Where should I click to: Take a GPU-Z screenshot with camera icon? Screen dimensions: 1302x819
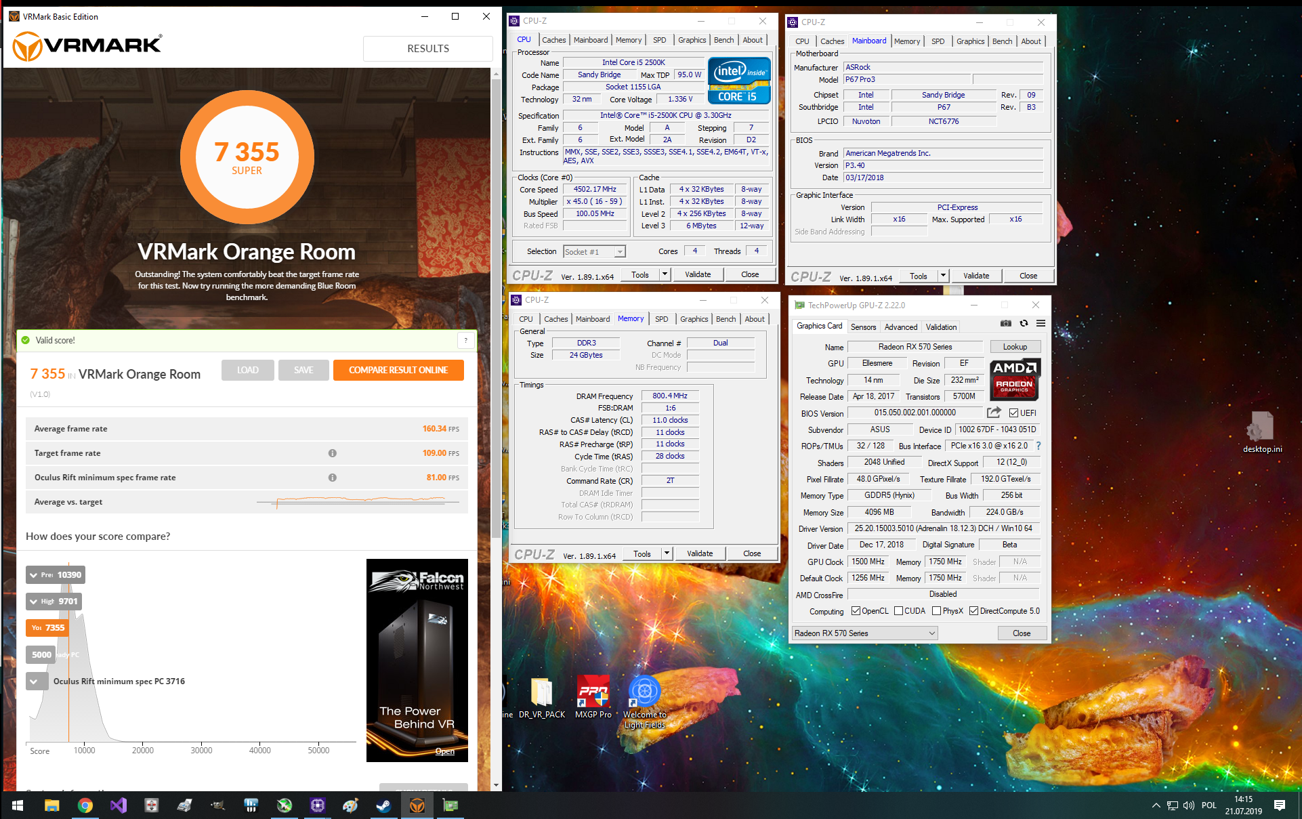click(1006, 324)
